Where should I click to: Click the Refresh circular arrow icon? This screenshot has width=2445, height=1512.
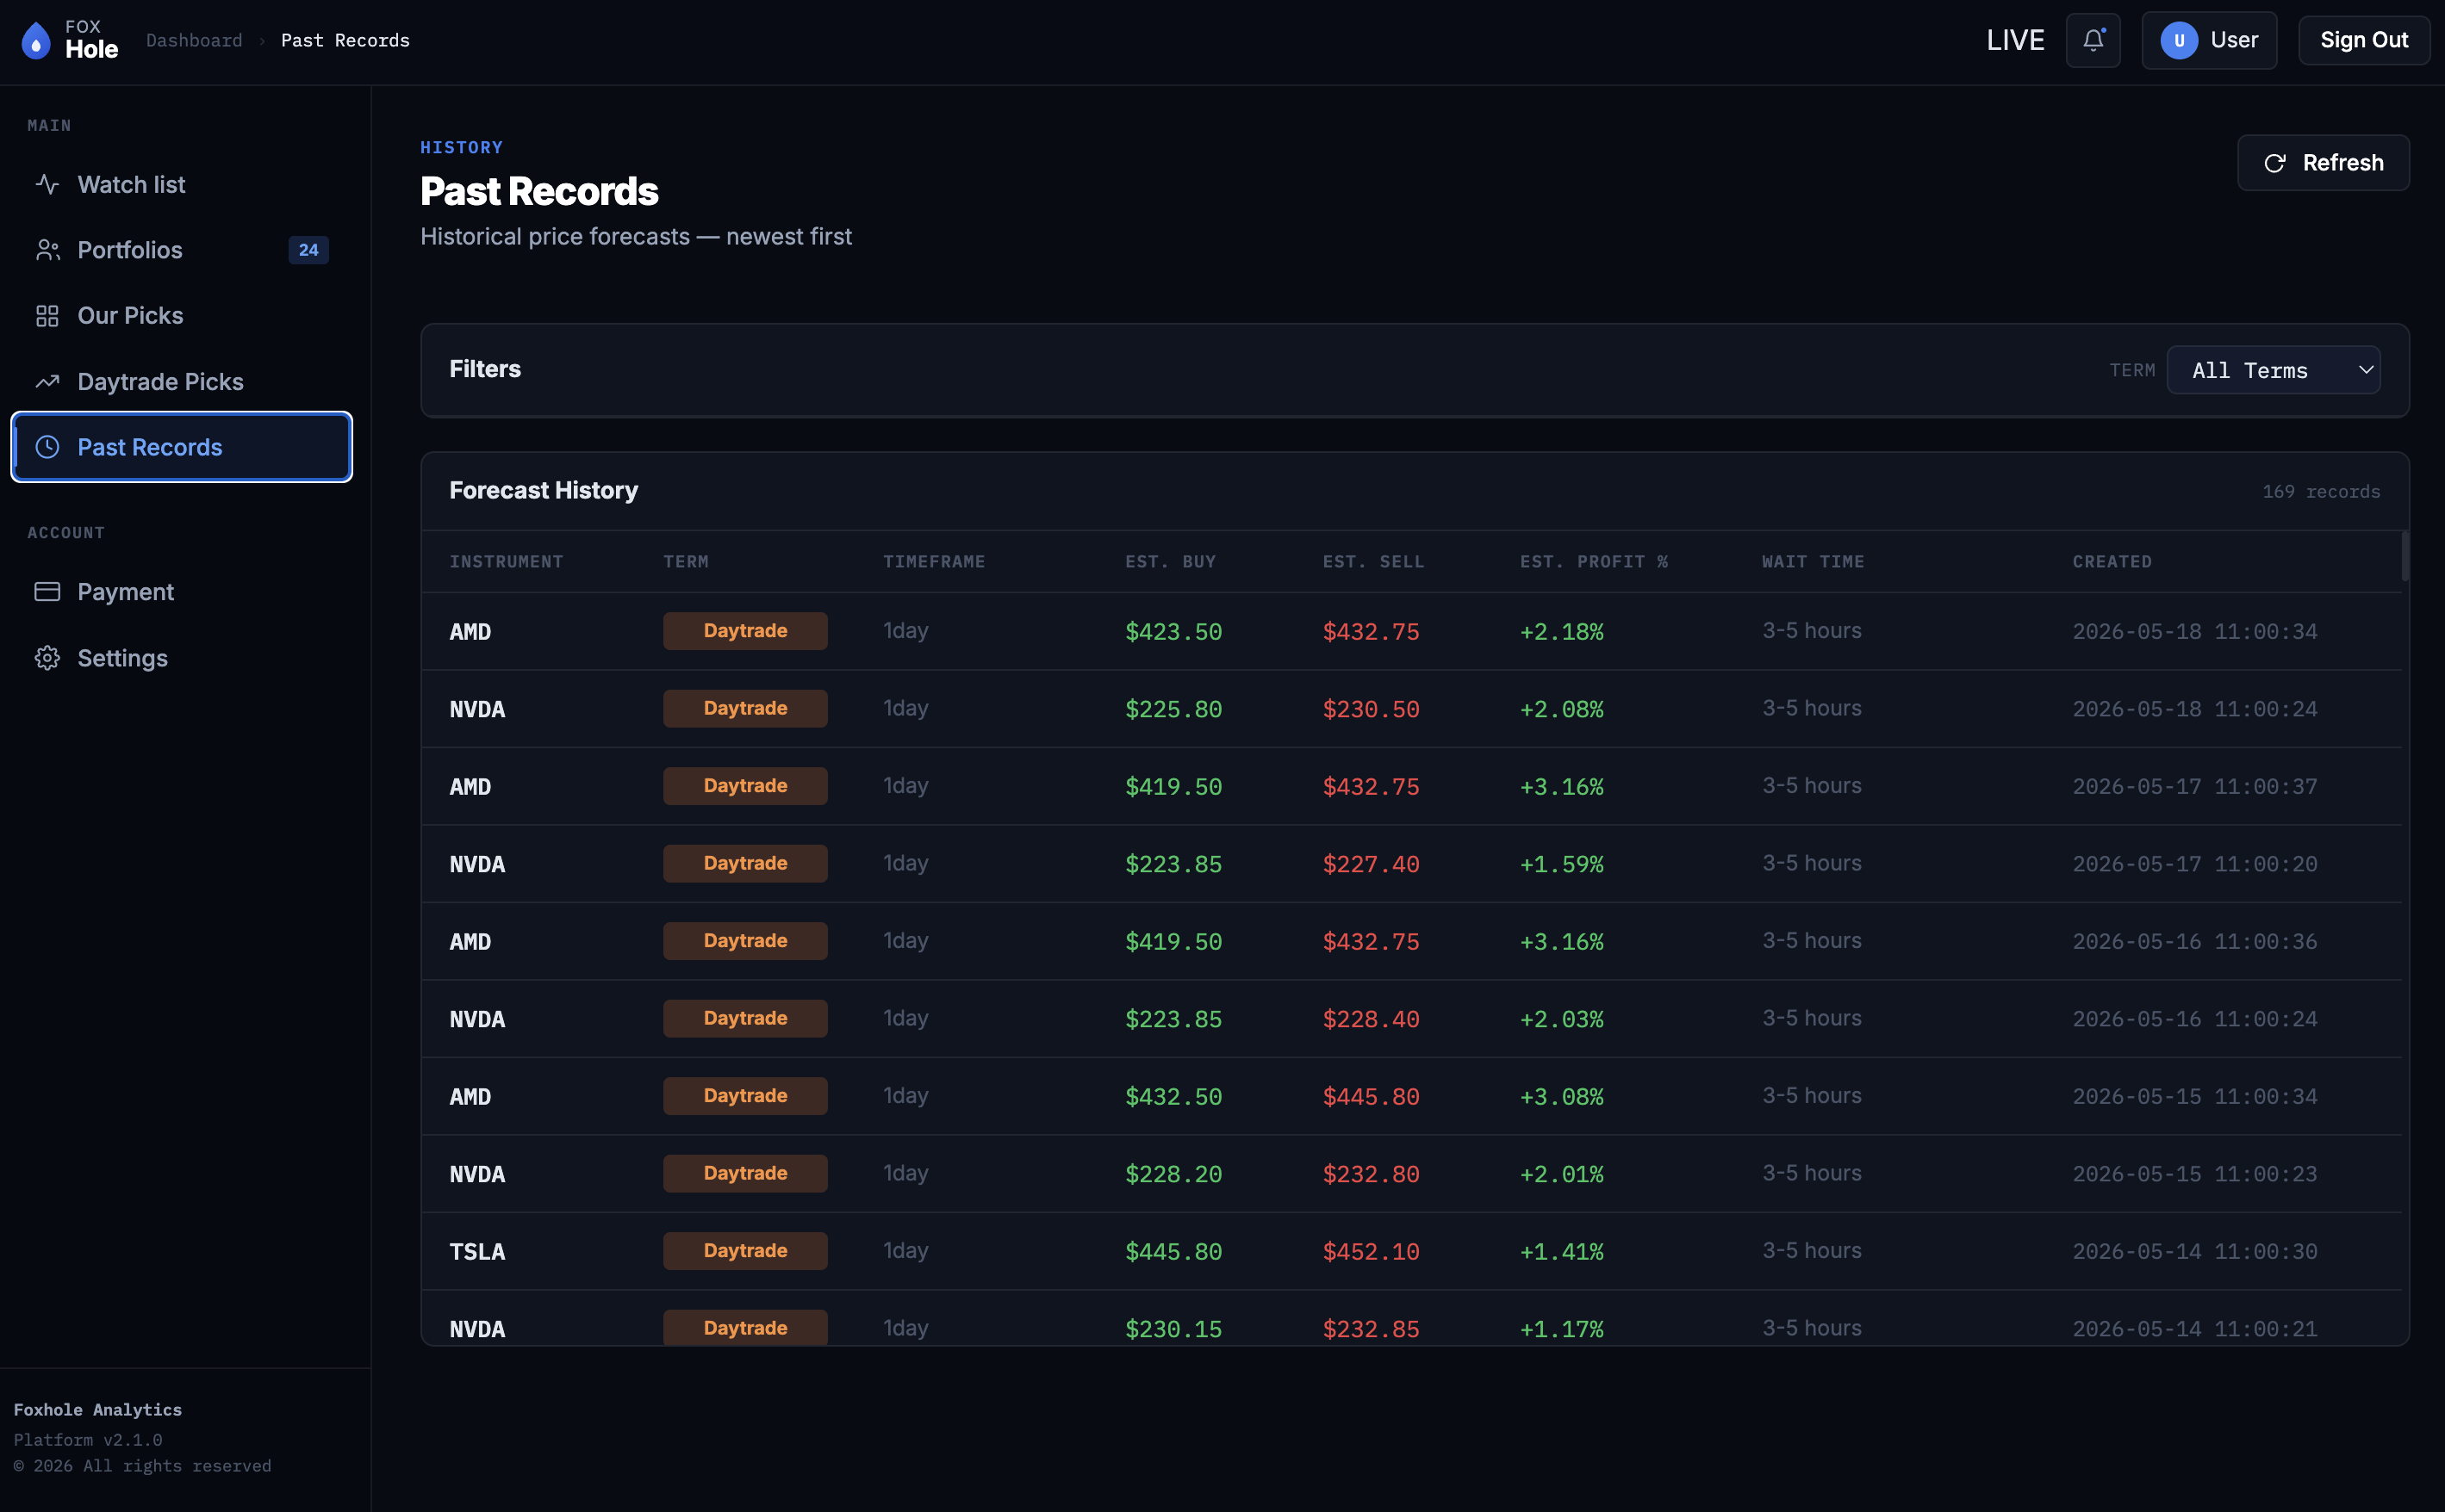point(2274,163)
